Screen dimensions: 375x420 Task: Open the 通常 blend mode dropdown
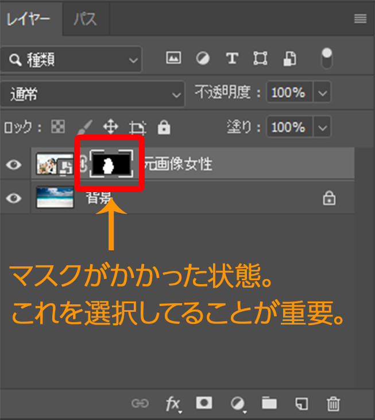coord(95,94)
